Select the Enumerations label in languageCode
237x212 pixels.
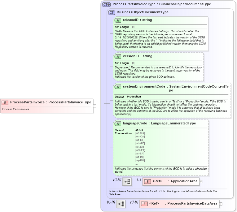coord(124,133)
